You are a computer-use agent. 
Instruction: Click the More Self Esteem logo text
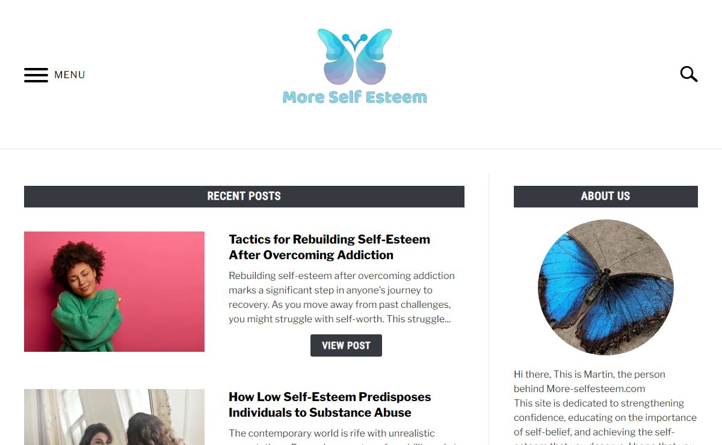(355, 97)
